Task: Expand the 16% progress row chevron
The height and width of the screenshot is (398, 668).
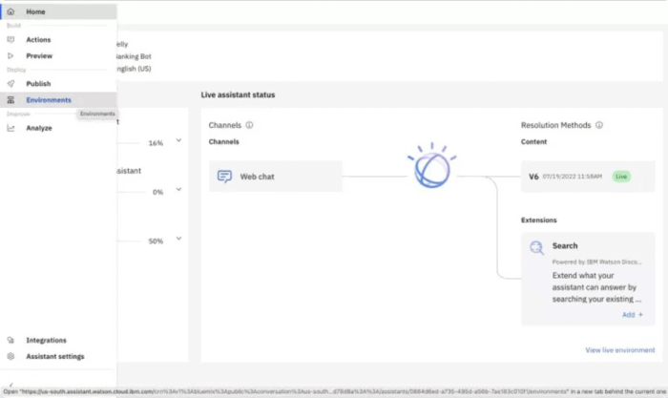Action: tap(178, 141)
